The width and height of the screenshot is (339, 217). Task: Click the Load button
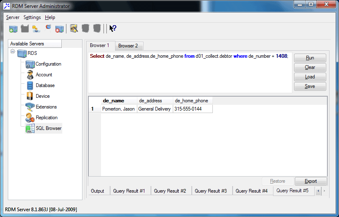tap(310, 77)
